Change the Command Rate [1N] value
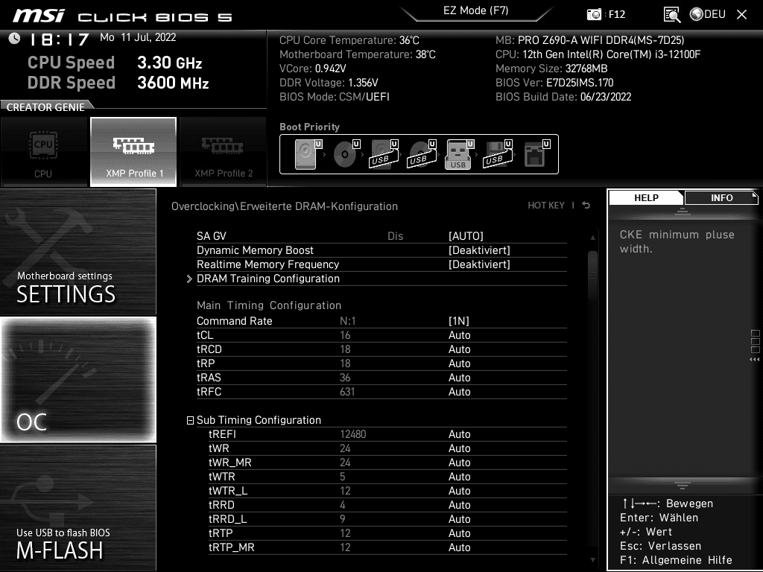The image size is (763, 572). [459, 321]
